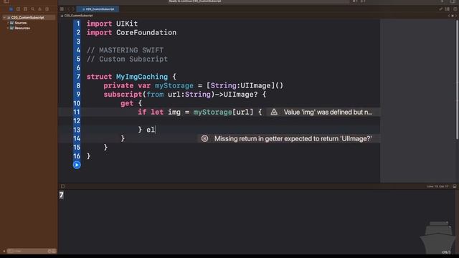Open the last navigator icon beside the warning icon

click(47, 9)
